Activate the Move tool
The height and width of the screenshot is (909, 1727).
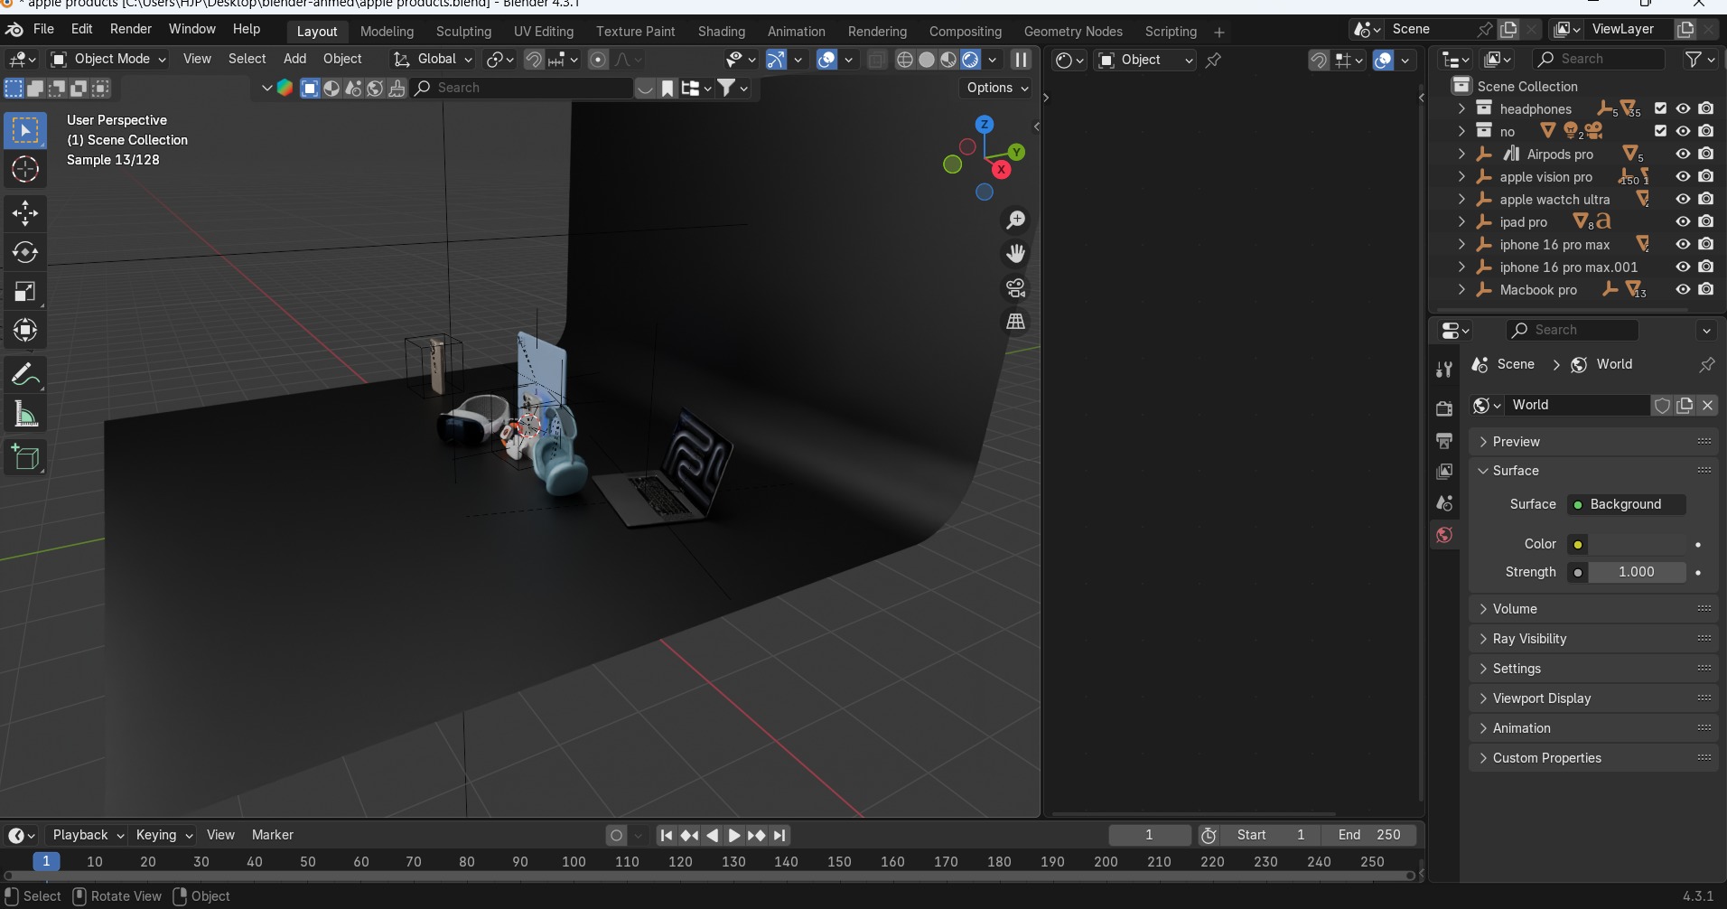[x=25, y=213]
